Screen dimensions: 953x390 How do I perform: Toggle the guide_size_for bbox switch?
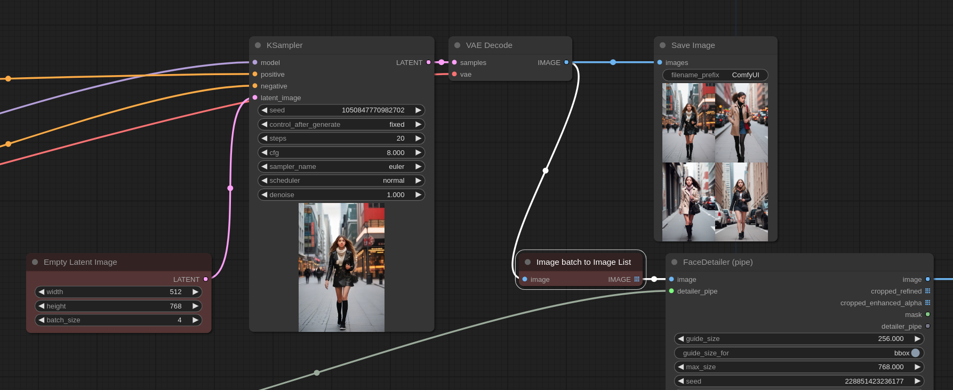[915, 353]
